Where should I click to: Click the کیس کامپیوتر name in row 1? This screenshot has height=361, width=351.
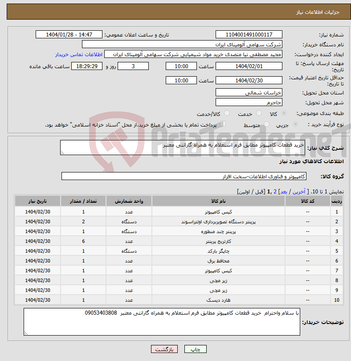point(218,212)
